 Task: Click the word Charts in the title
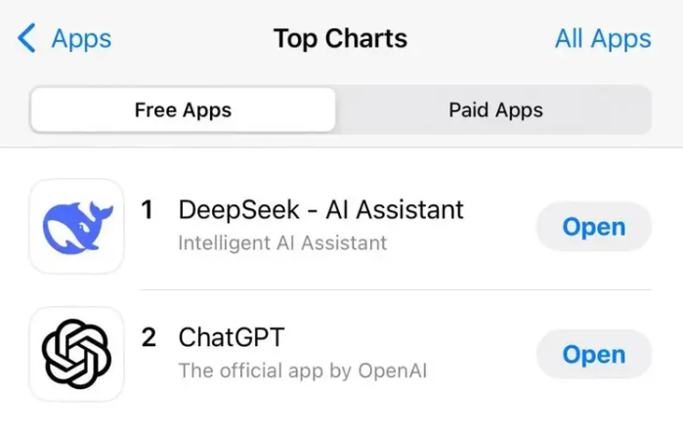(368, 39)
